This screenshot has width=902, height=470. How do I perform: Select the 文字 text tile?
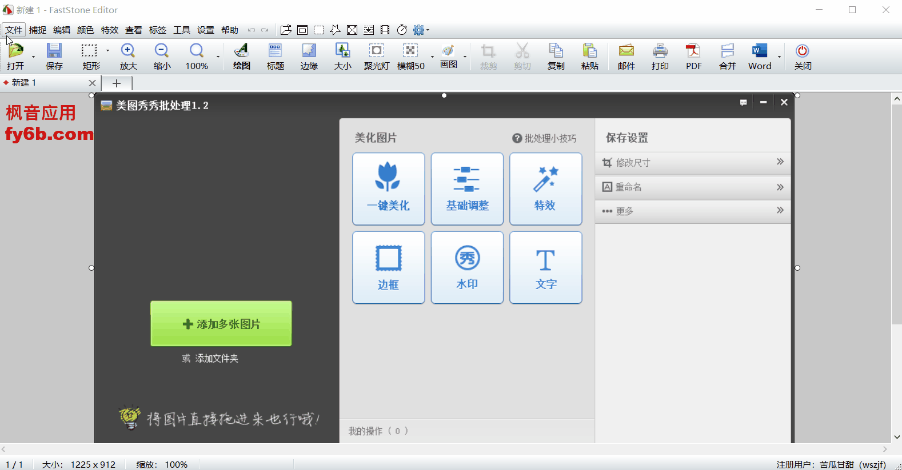[x=545, y=267]
